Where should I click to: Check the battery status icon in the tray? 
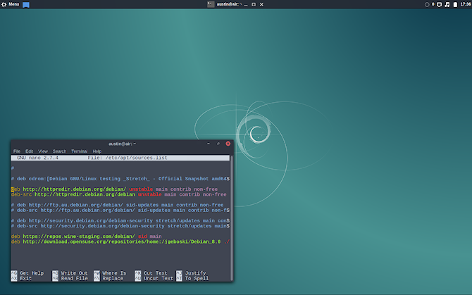click(455, 4)
